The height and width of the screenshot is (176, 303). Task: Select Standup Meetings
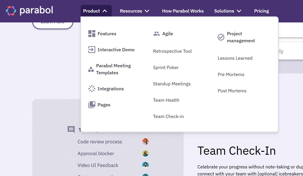pos(172,84)
